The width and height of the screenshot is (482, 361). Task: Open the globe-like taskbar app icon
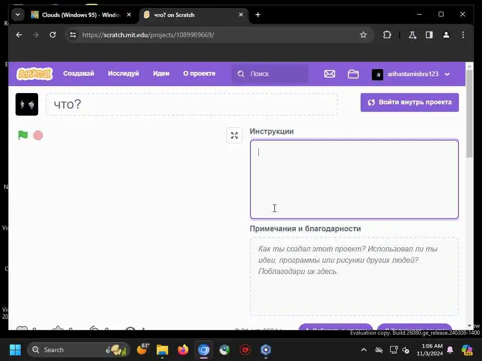225,350
